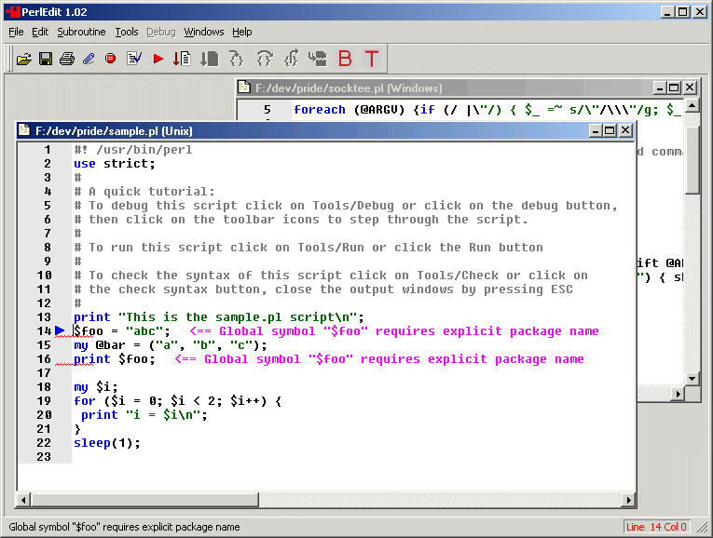Click the red Run play button
713x538 pixels.
coord(158,59)
